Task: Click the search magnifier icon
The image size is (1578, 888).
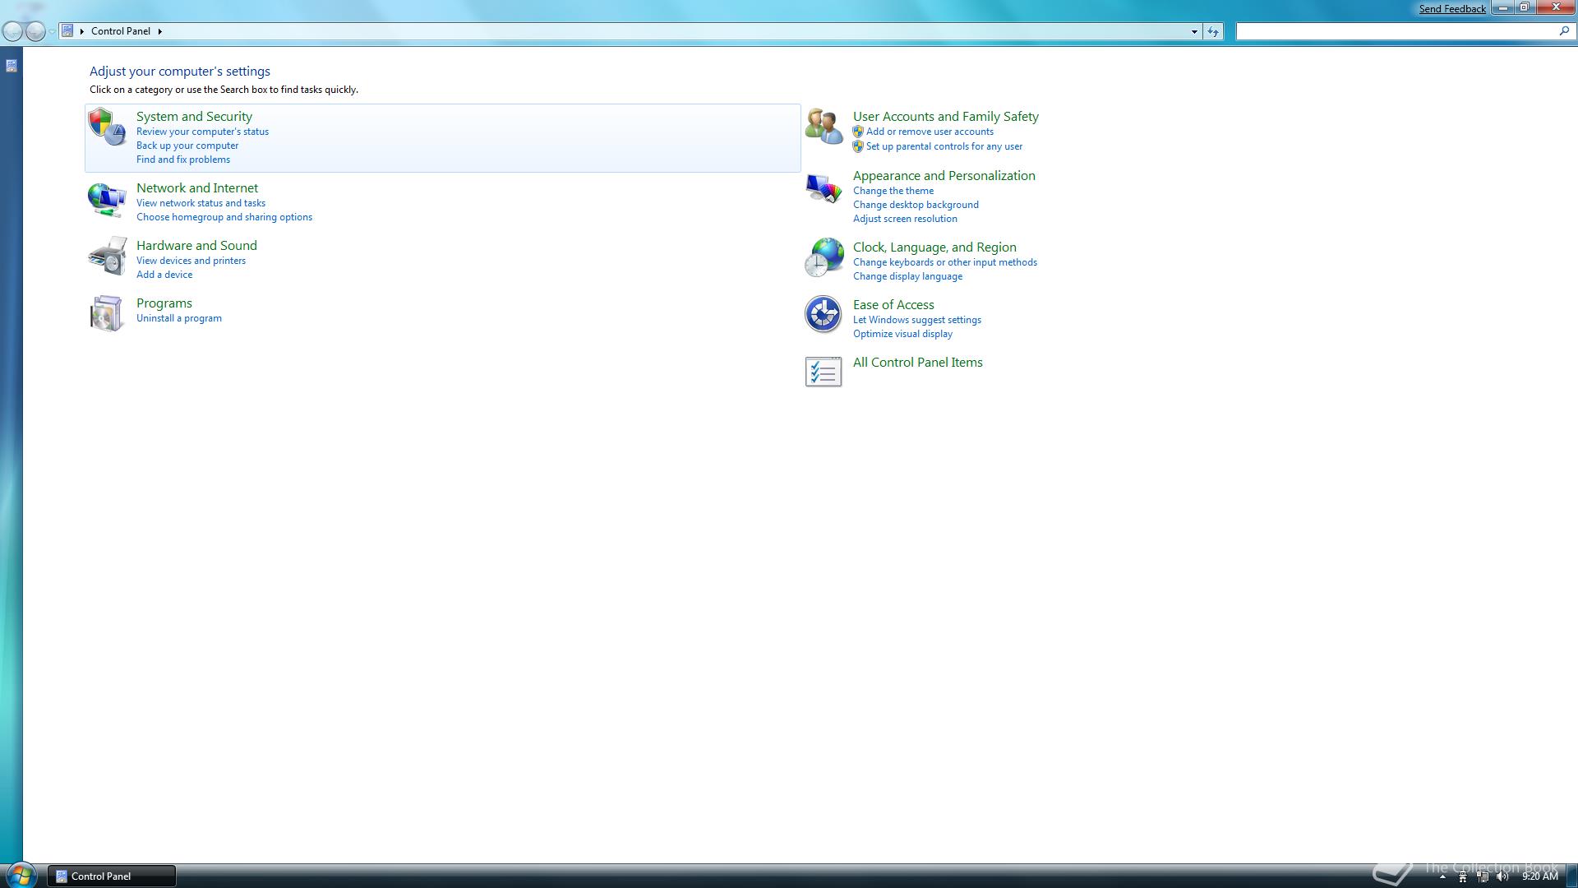Action: (1564, 31)
